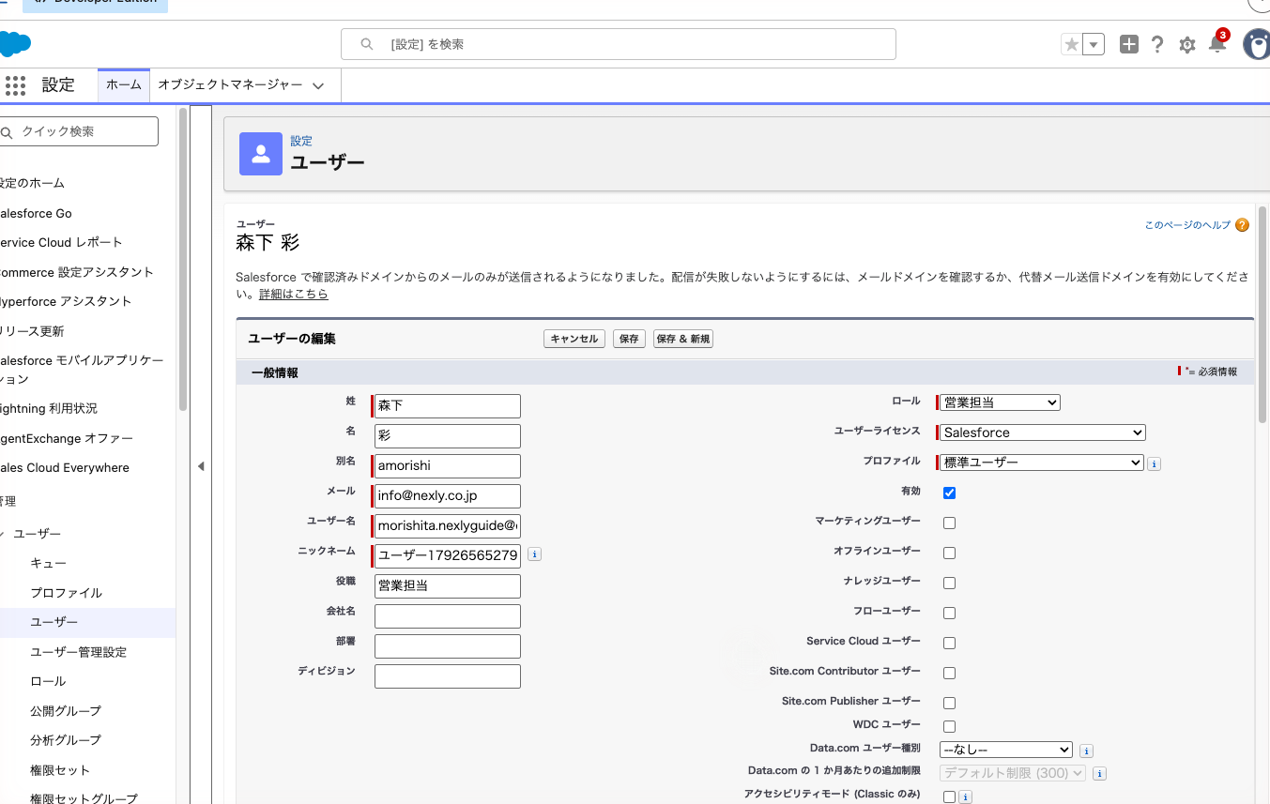
Task: Click the help question mark icon
Action: (1157, 44)
